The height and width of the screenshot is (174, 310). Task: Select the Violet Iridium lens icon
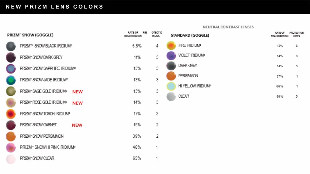pyautogui.click(x=171, y=56)
